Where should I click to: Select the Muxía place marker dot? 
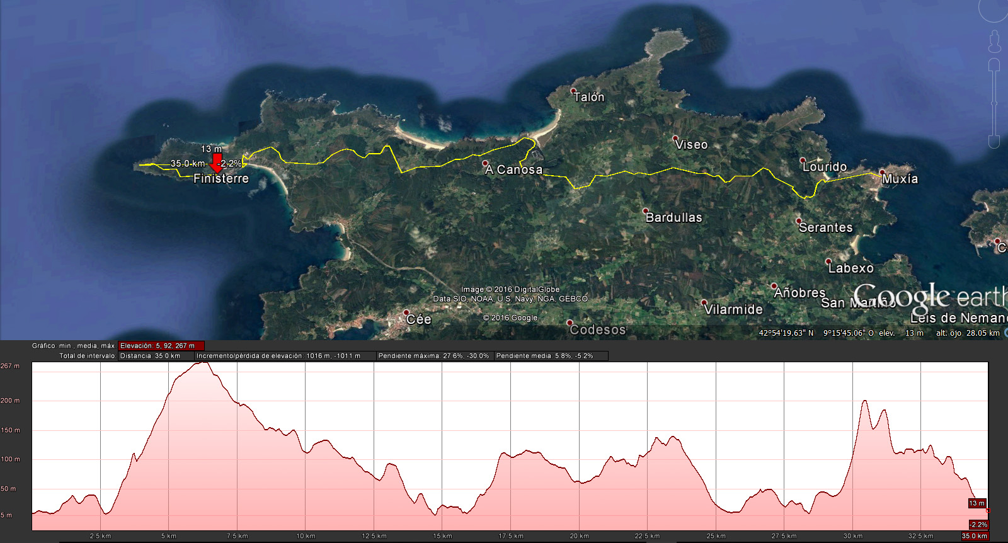[882, 173]
